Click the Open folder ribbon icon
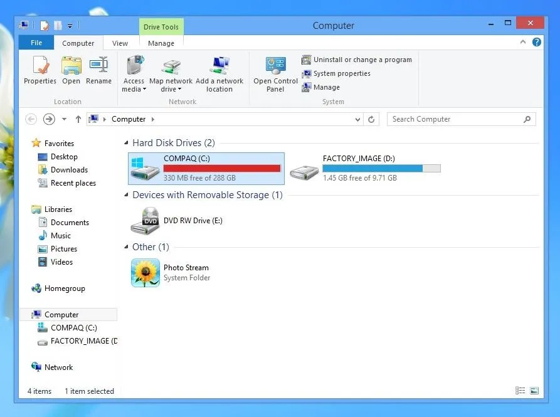The height and width of the screenshot is (417, 560). [71, 65]
